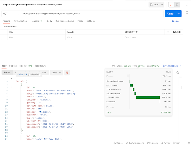Screen dimensions: 191x145
Task: Click the request URL input field
Action: pos(92,14)
